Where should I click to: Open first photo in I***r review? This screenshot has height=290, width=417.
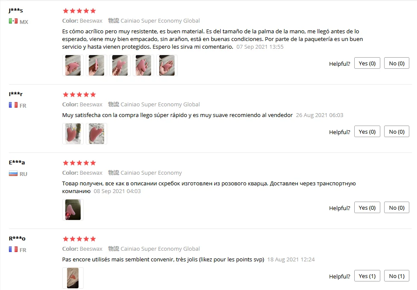point(73,134)
